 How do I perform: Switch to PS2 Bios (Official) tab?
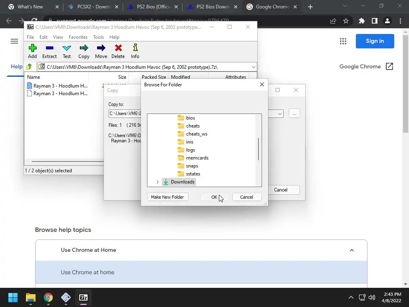[154, 7]
